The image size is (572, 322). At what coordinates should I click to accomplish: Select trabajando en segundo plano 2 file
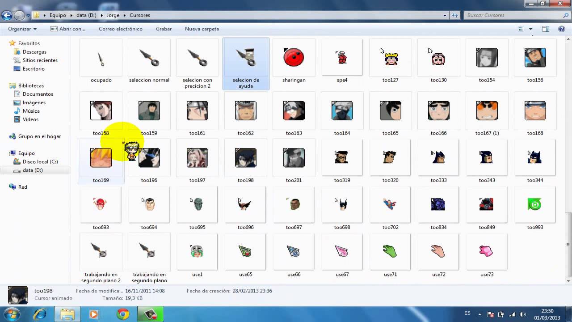(101, 258)
